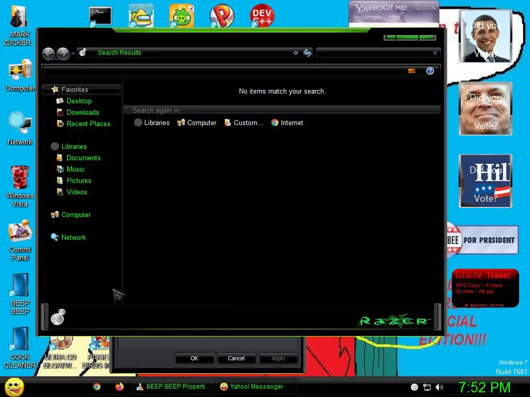This screenshot has height=397, width=530.
Task: Click the Explorer Forward arrow button
Action: [x=63, y=53]
